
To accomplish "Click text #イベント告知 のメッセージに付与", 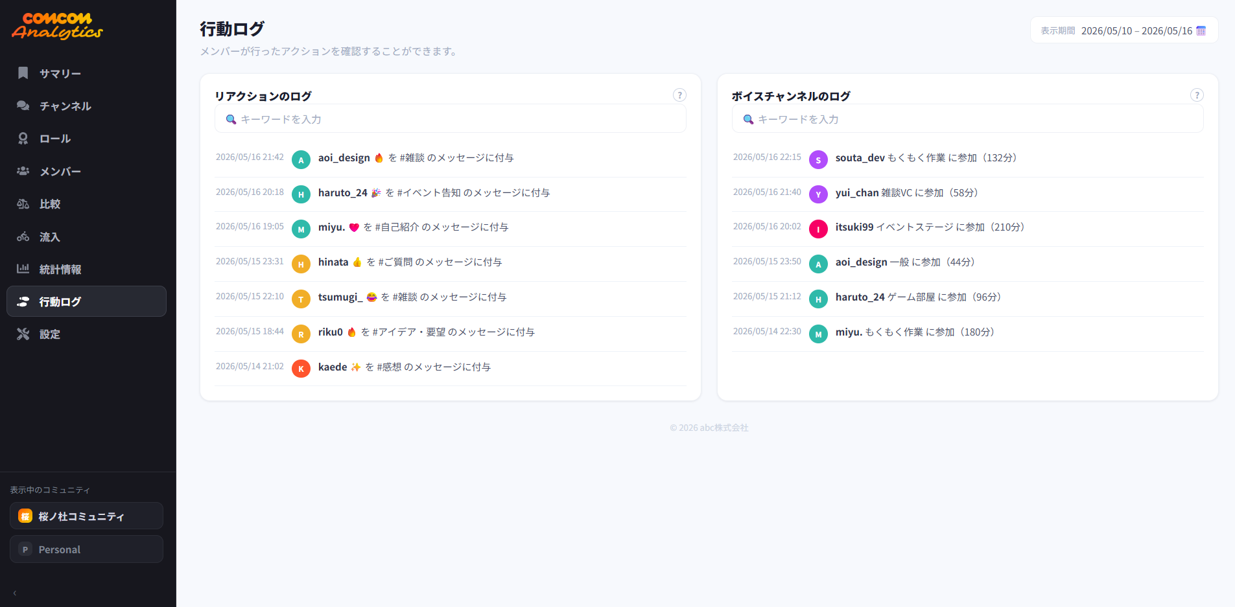I will coord(473,193).
